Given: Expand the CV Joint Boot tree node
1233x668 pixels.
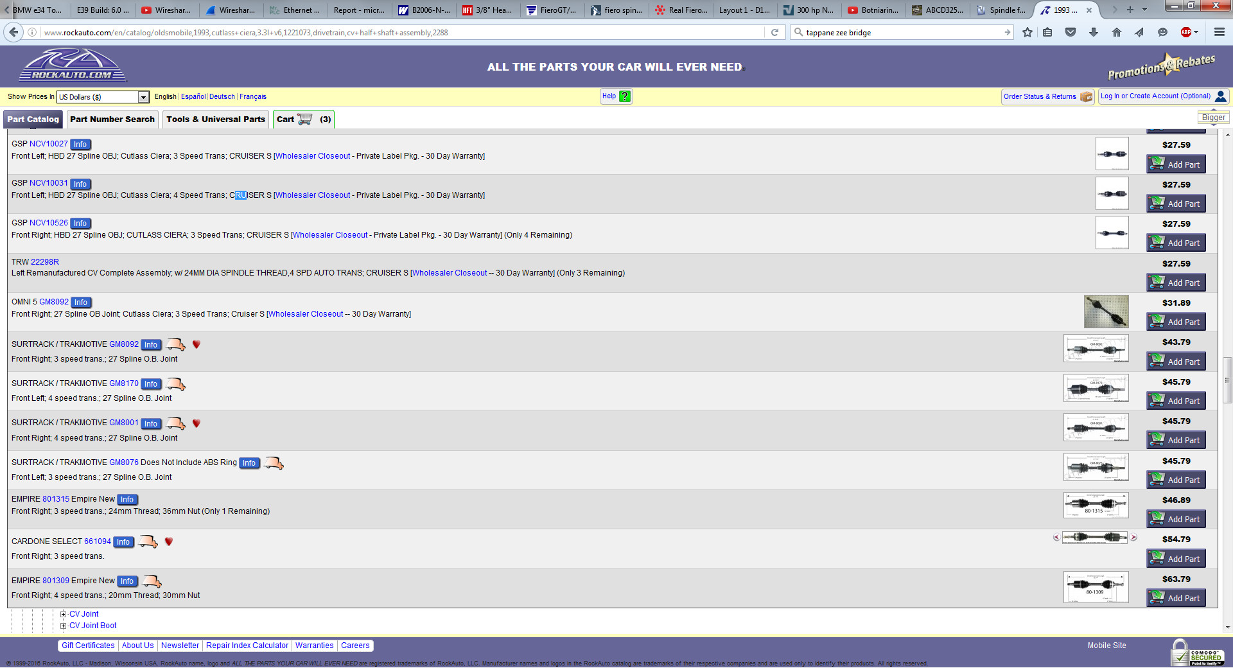Looking at the screenshot, I should [x=63, y=626].
